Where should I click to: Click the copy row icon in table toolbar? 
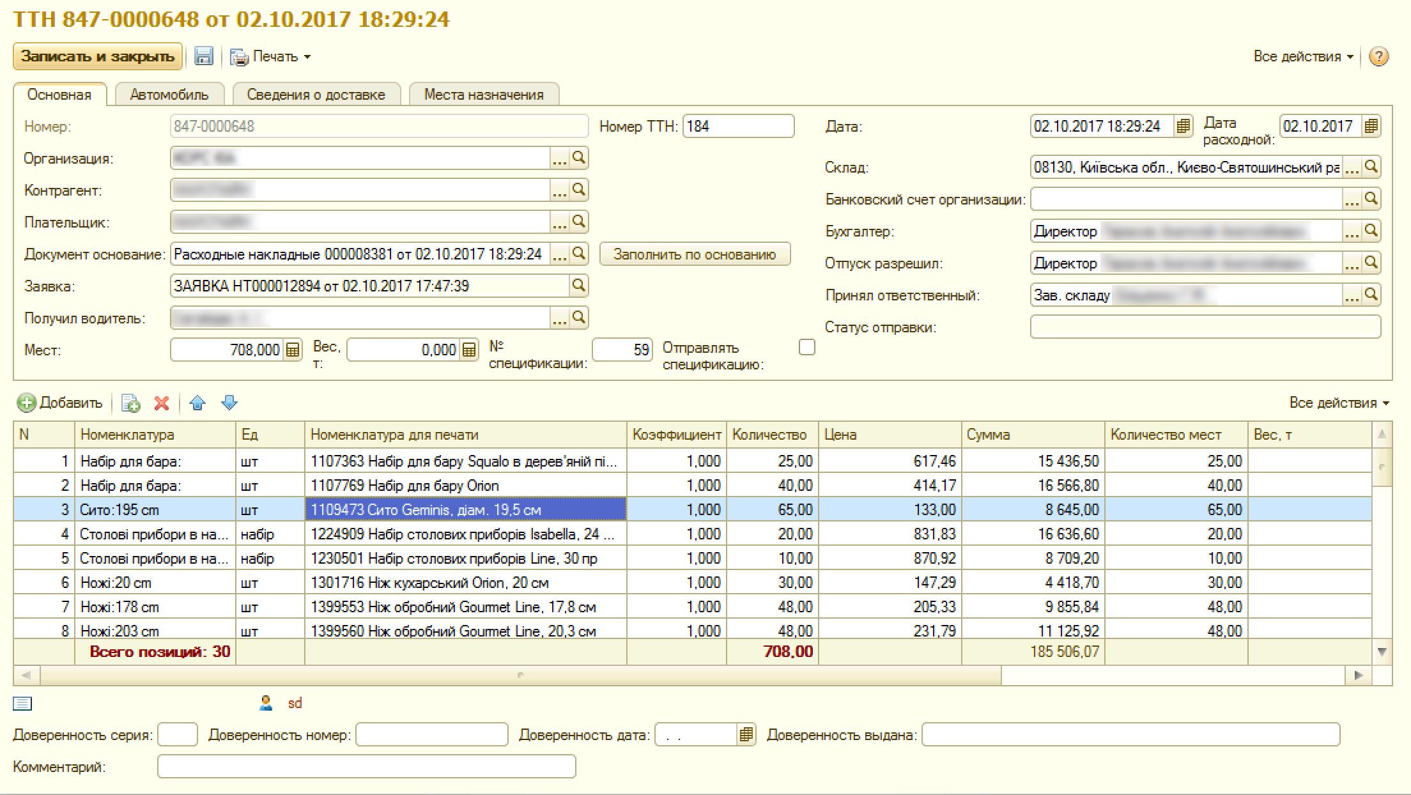[x=130, y=403]
